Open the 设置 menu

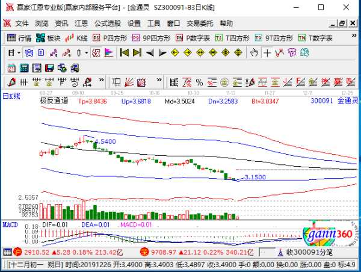[134, 23]
